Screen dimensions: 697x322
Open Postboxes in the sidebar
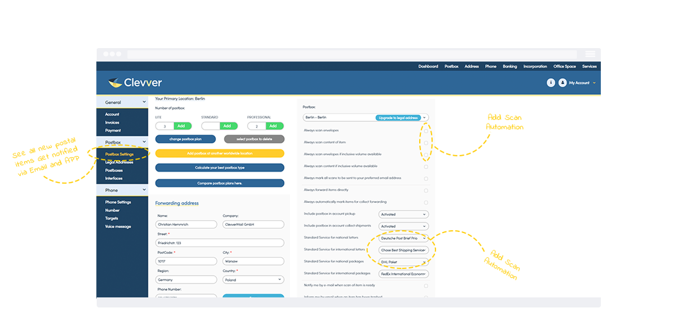point(114,171)
